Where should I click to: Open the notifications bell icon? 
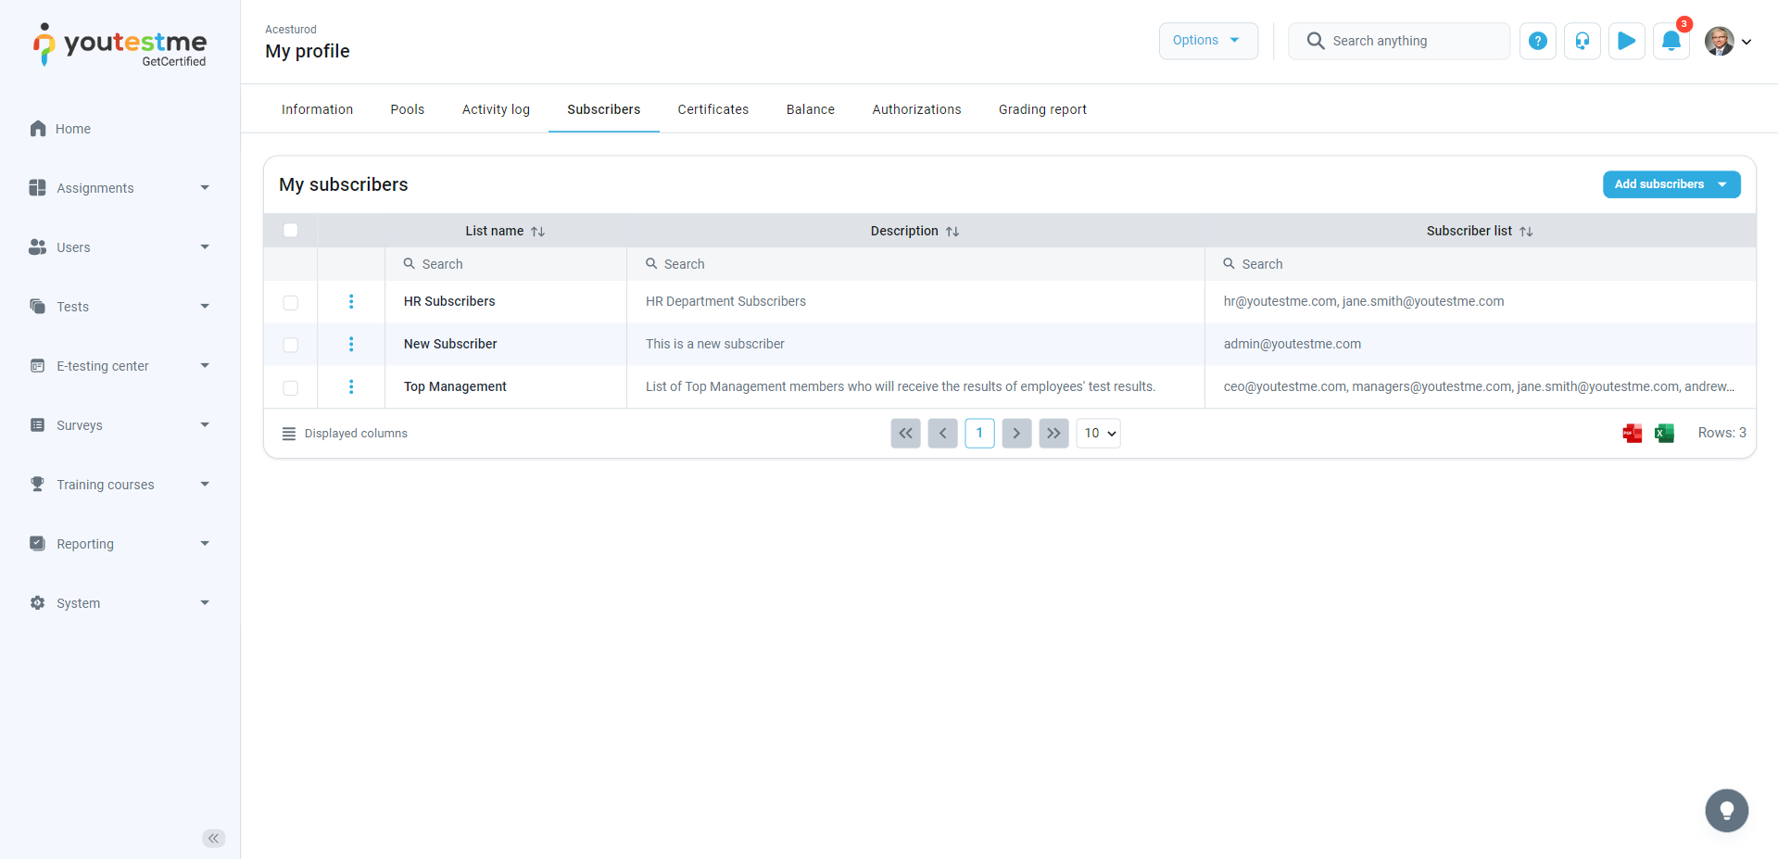(x=1671, y=41)
